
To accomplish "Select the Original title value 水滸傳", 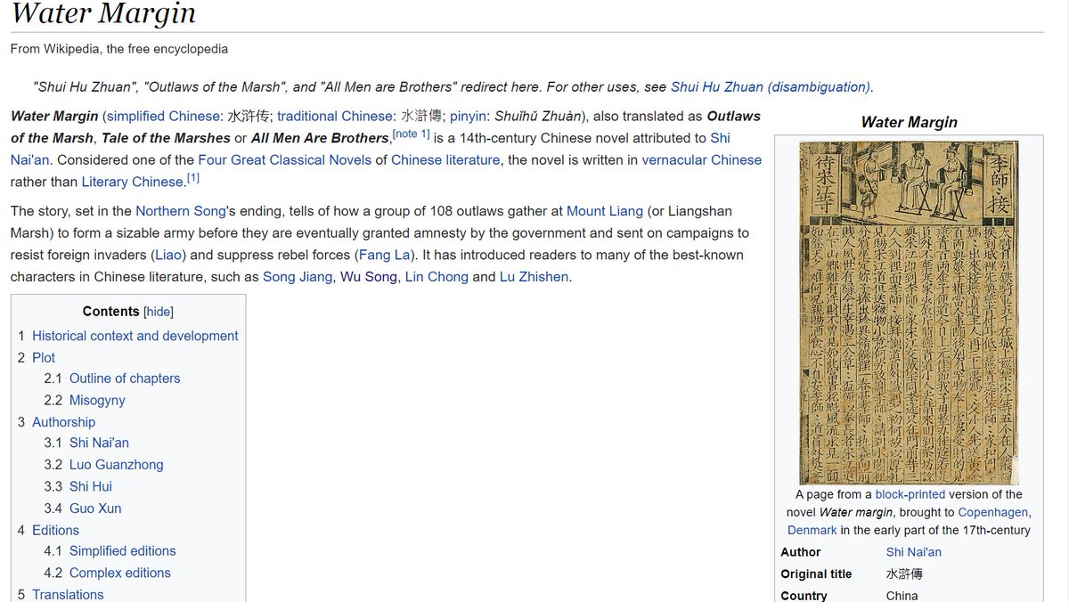I will coord(904,574).
